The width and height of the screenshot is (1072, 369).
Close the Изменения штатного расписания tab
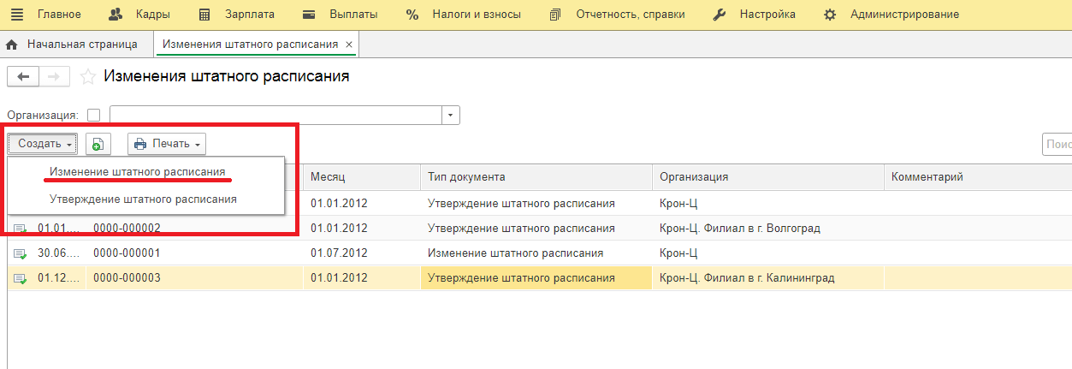349,44
